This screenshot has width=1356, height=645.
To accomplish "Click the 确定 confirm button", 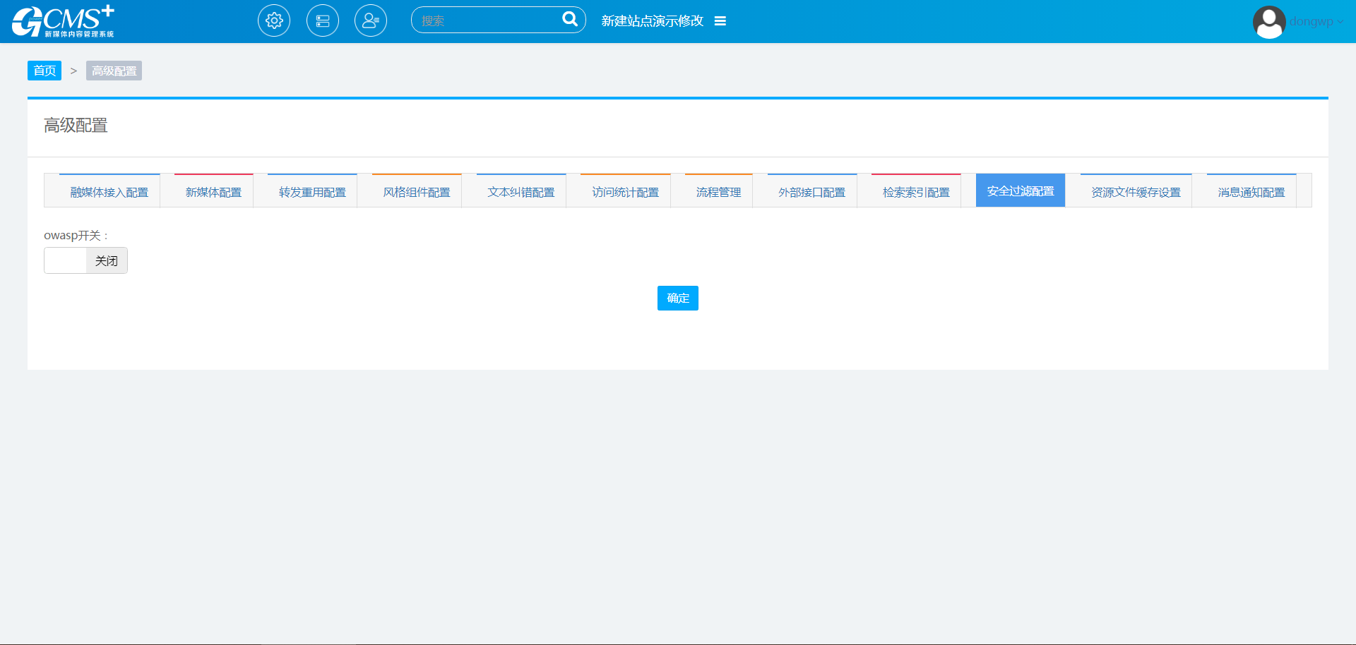I will pyautogui.click(x=677, y=298).
